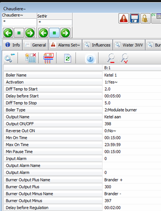Image resolution: width=161 pixels, height=211 pixels.
Task: Click highlighted green square button under SetNr
Action: pyautogui.click(x=54, y=33)
